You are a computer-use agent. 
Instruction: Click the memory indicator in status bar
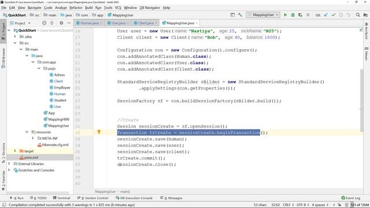tap(360, 205)
